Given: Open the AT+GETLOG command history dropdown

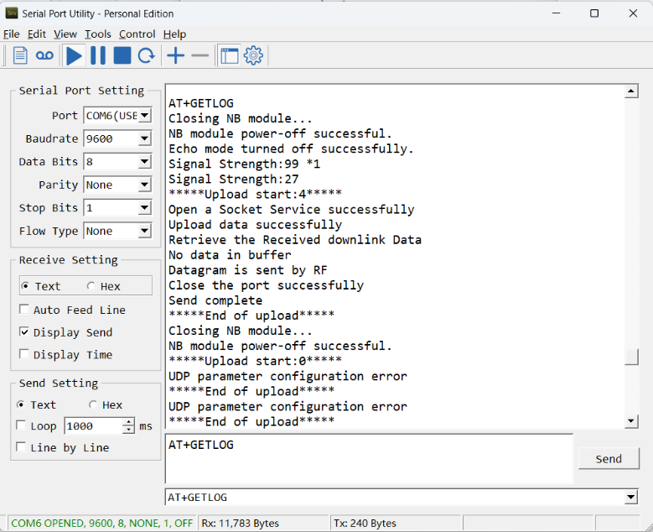Looking at the screenshot, I should pos(631,497).
